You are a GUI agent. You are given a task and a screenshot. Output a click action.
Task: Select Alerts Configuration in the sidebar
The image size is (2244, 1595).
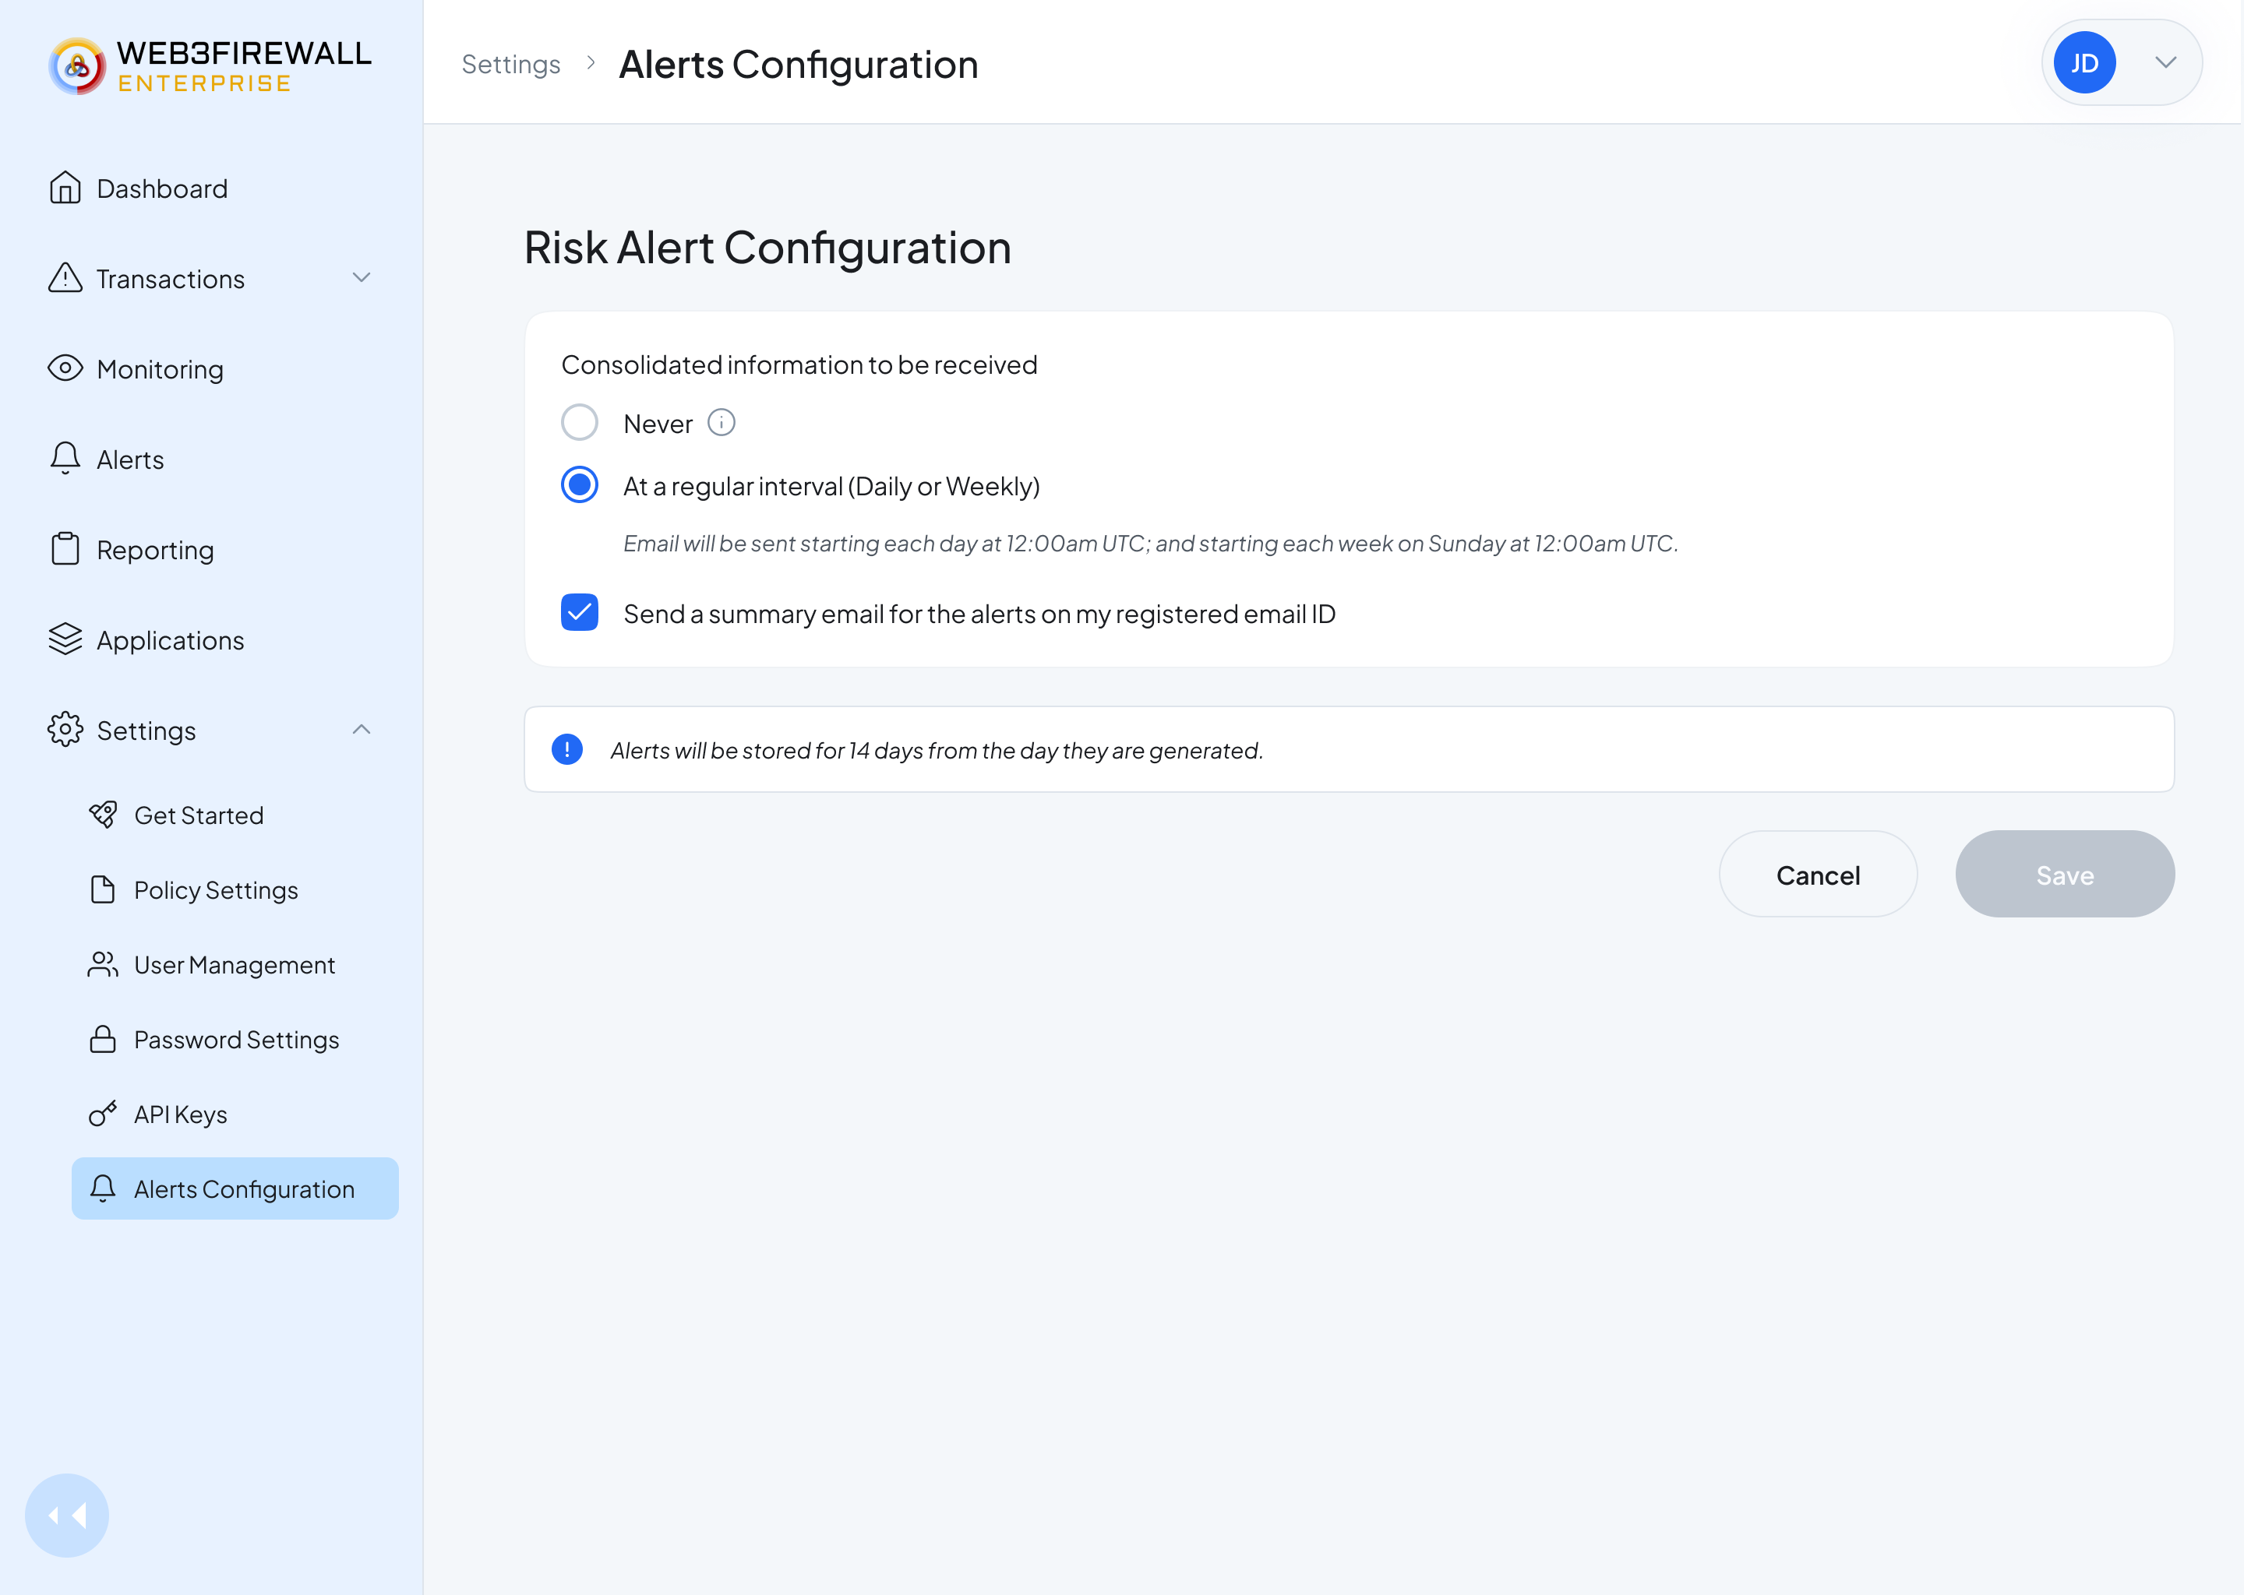[235, 1188]
